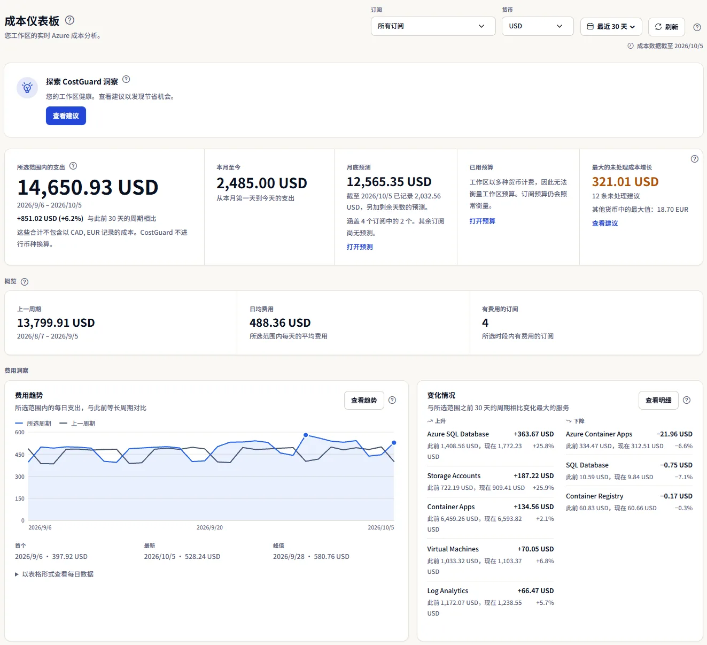Click the help icon next to 刷新 button

697,27
